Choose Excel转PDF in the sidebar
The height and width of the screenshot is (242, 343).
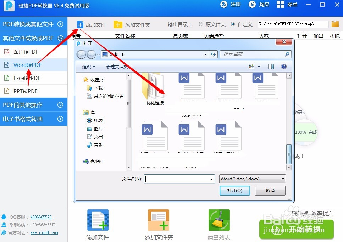(33, 78)
